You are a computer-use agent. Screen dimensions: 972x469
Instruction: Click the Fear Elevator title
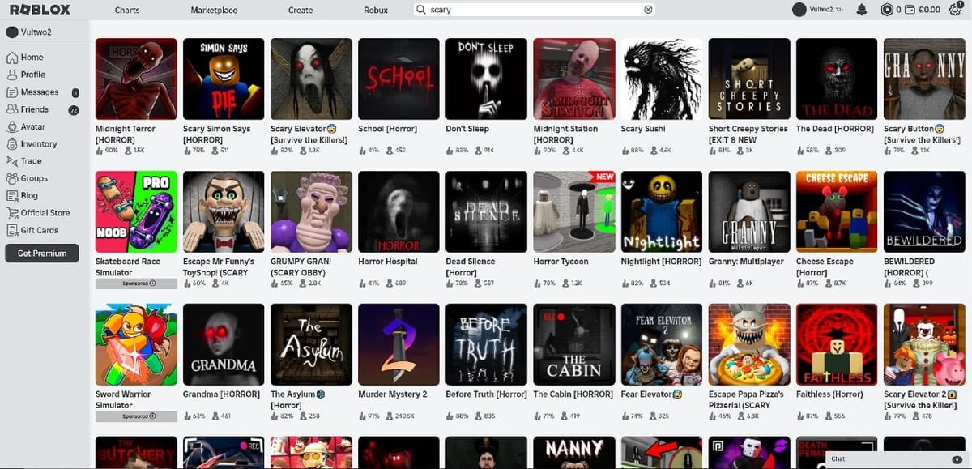(651, 394)
